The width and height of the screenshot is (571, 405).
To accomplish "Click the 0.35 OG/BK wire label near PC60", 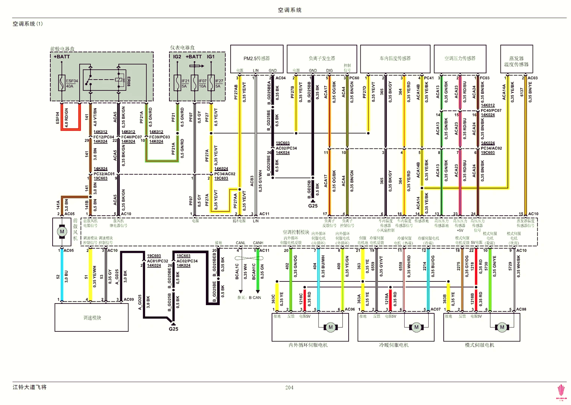I will point(334,92).
